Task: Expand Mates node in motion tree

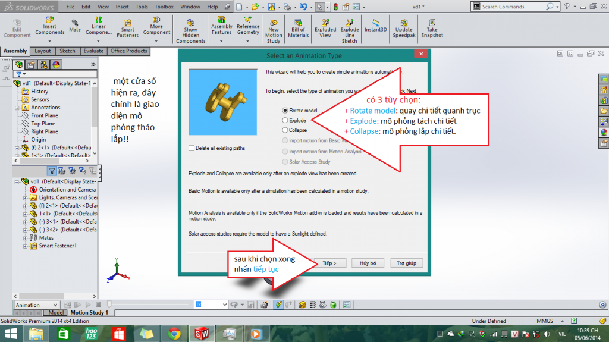Action: (x=25, y=238)
